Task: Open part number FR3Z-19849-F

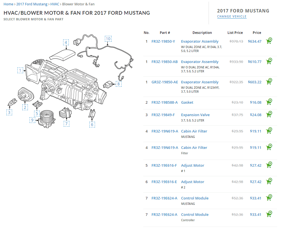Action: [x=163, y=115]
